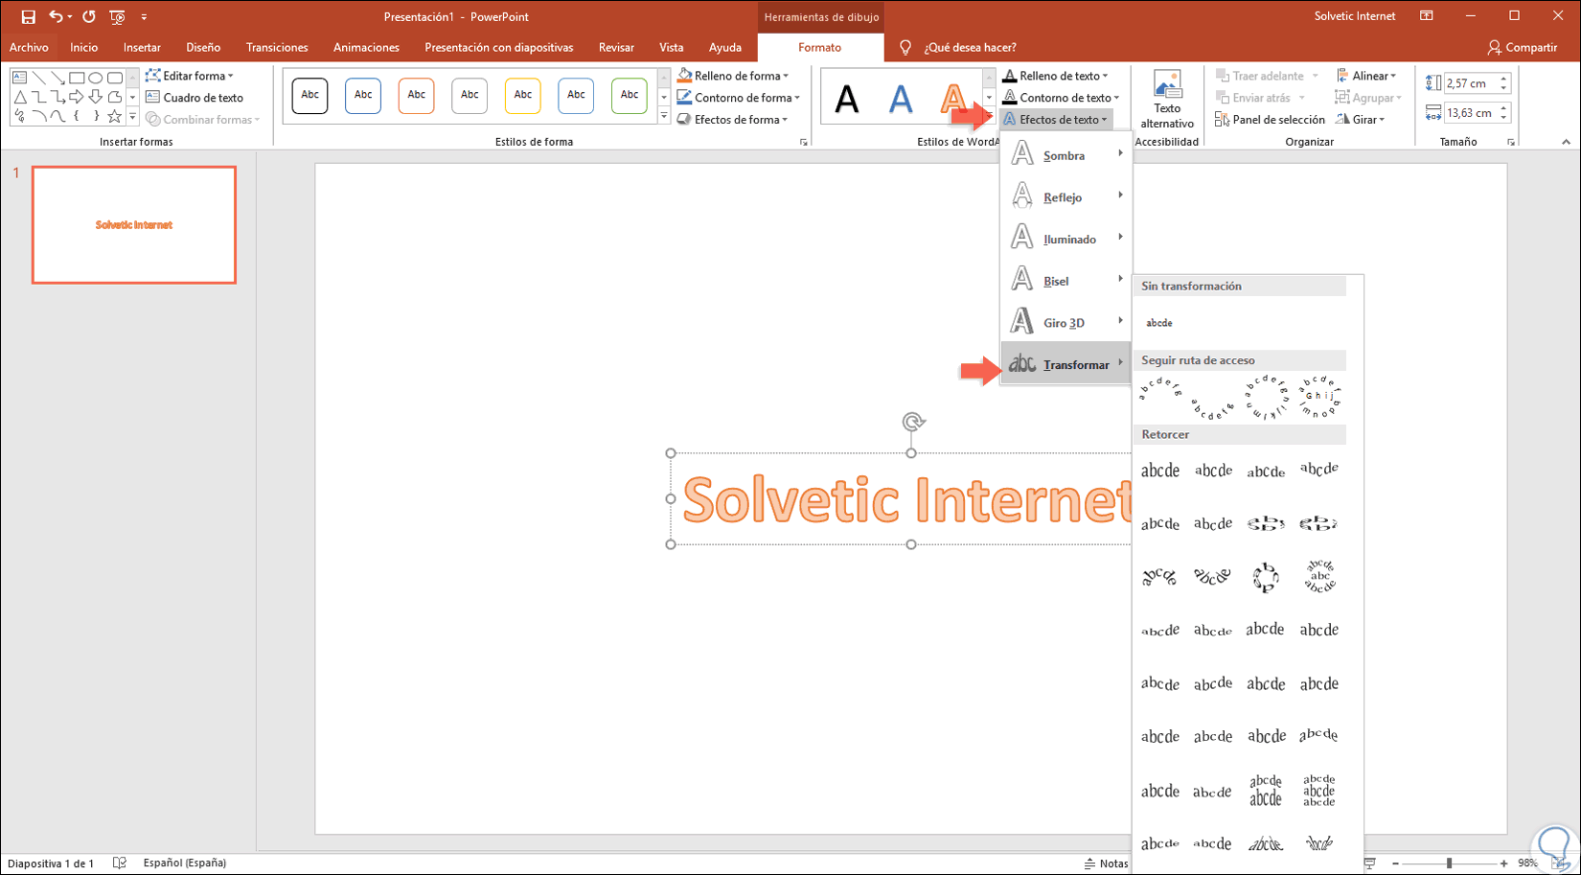The height and width of the screenshot is (875, 1581).
Task: Apply the orange WordArt letter A style
Action: click(x=952, y=98)
